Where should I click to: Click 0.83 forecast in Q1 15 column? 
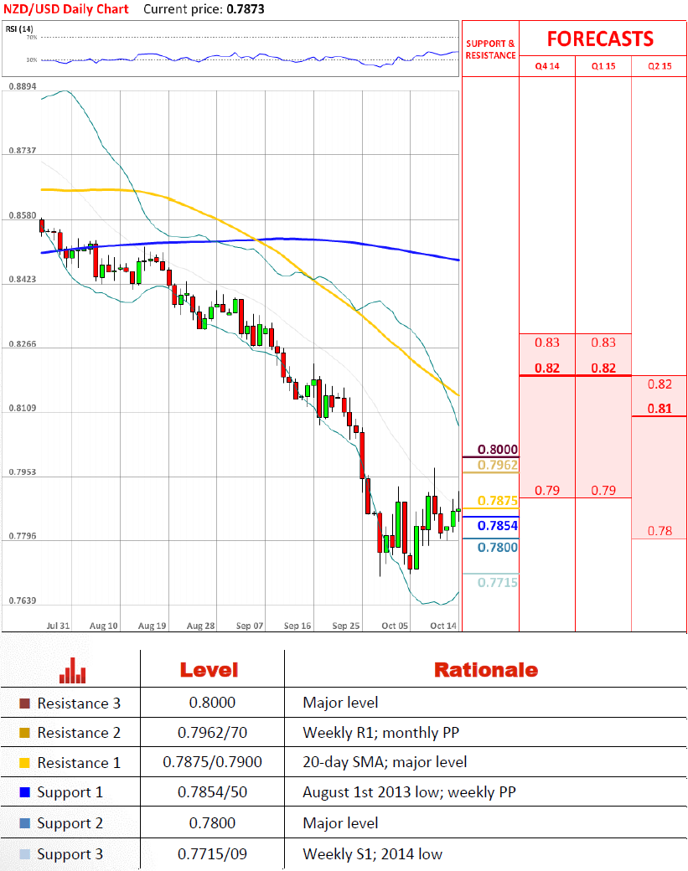coord(603,343)
